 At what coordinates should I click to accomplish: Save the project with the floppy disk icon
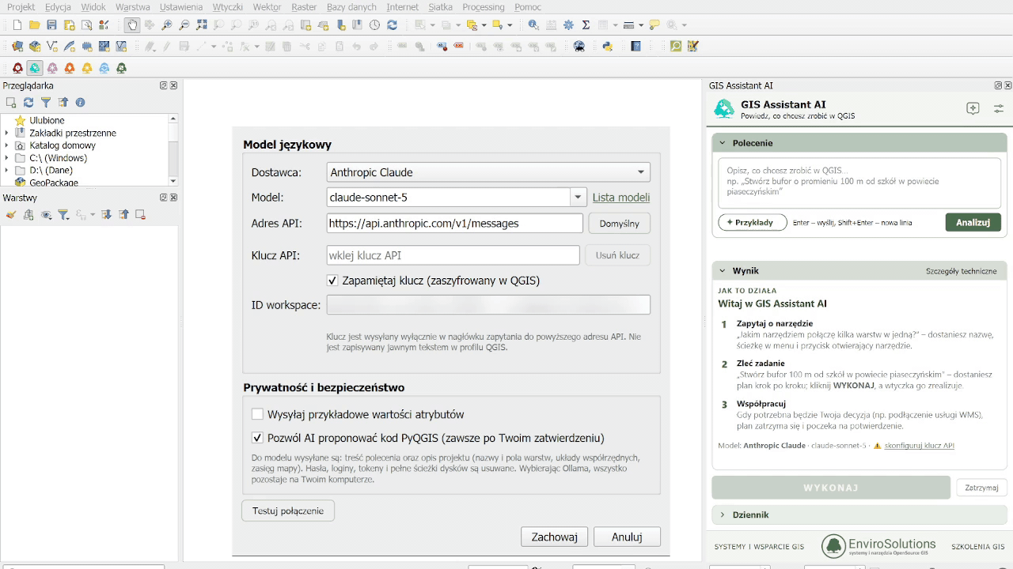(52, 25)
